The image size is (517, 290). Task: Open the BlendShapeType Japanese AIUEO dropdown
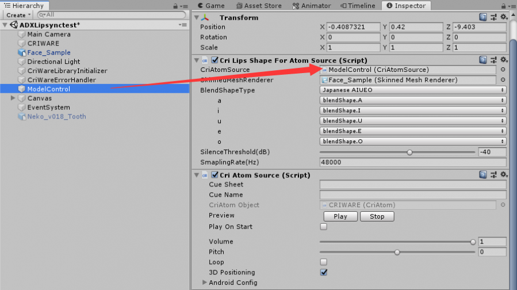point(413,90)
